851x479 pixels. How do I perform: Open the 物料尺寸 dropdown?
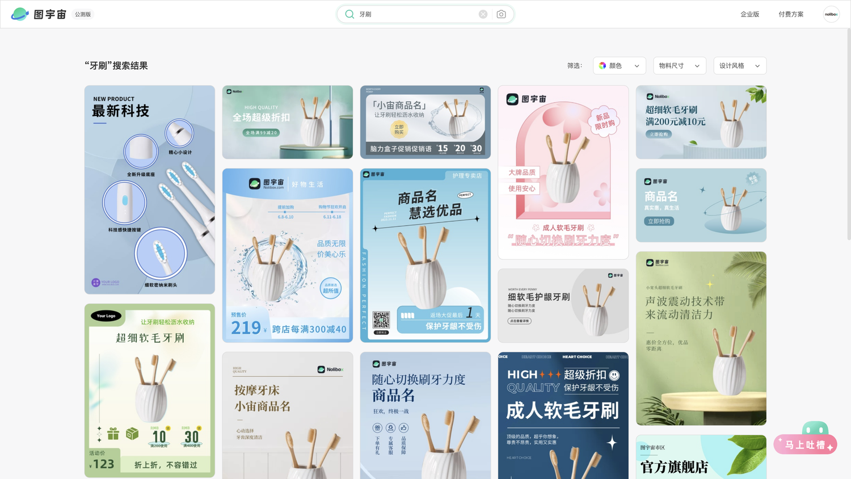[x=680, y=66]
